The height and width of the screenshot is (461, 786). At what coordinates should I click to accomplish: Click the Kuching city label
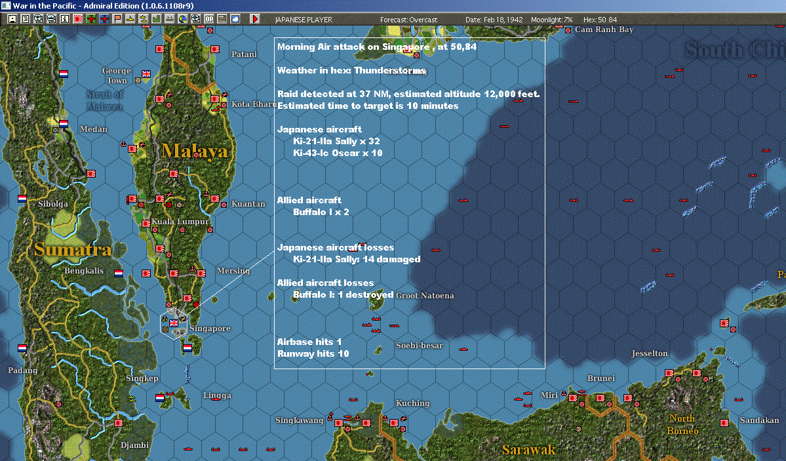412,403
